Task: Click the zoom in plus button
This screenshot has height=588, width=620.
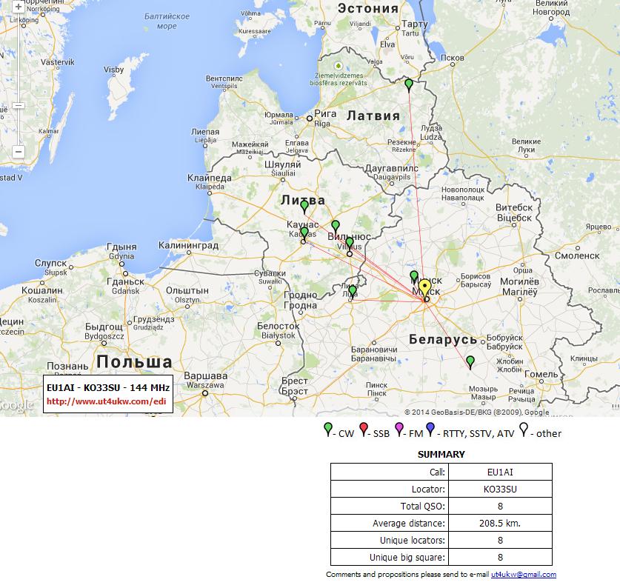Action: tap(19, 7)
